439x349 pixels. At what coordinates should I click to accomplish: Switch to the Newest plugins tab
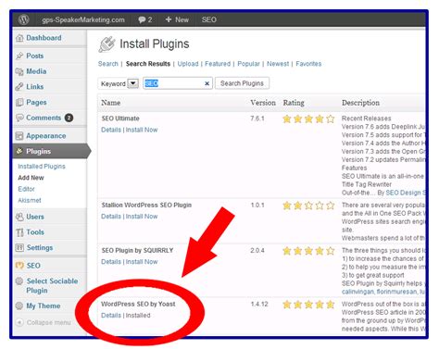(x=278, y=64)
